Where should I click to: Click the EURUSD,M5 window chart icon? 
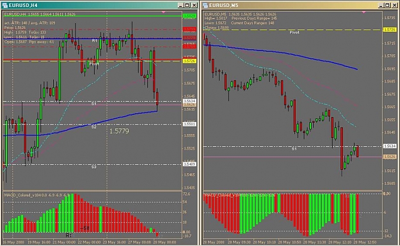click(x=205, y=5)
